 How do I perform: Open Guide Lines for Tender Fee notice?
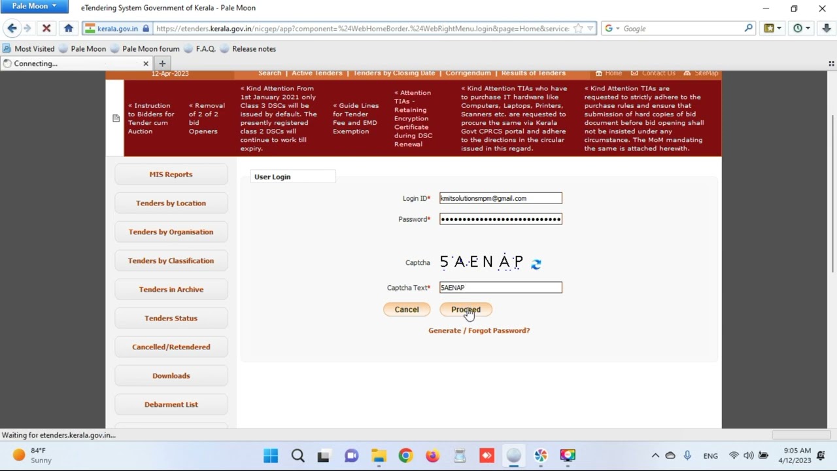pos(356,118)
